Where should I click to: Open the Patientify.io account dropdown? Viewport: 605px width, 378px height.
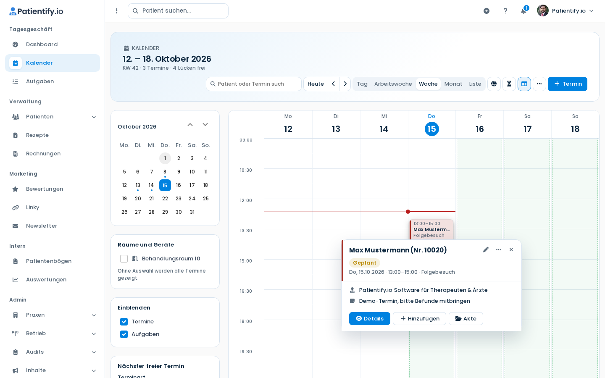point(566,11)
